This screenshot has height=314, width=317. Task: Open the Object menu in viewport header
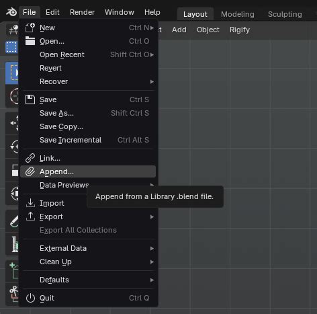coord(208,30)
